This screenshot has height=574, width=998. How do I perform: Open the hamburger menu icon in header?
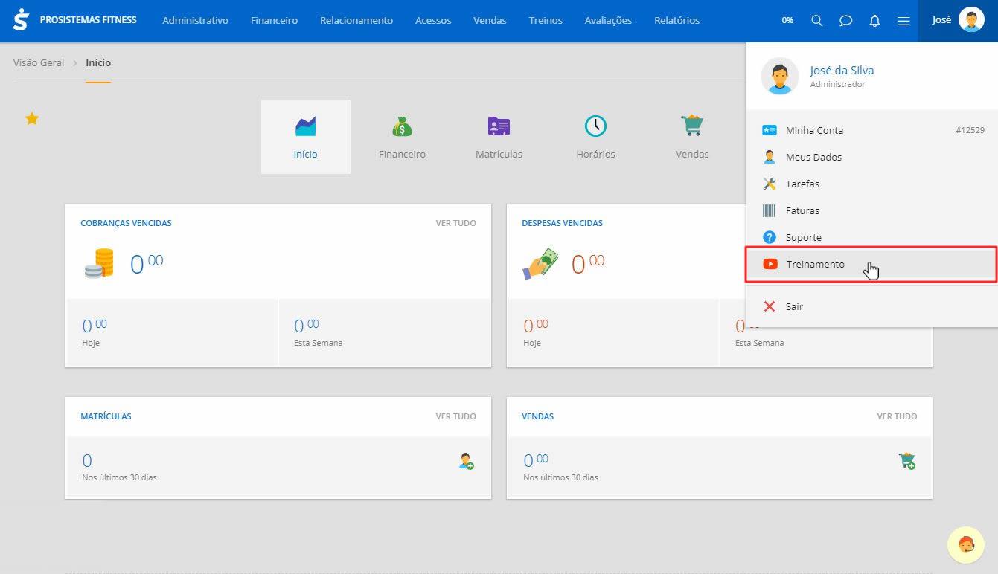coord(903,21)
